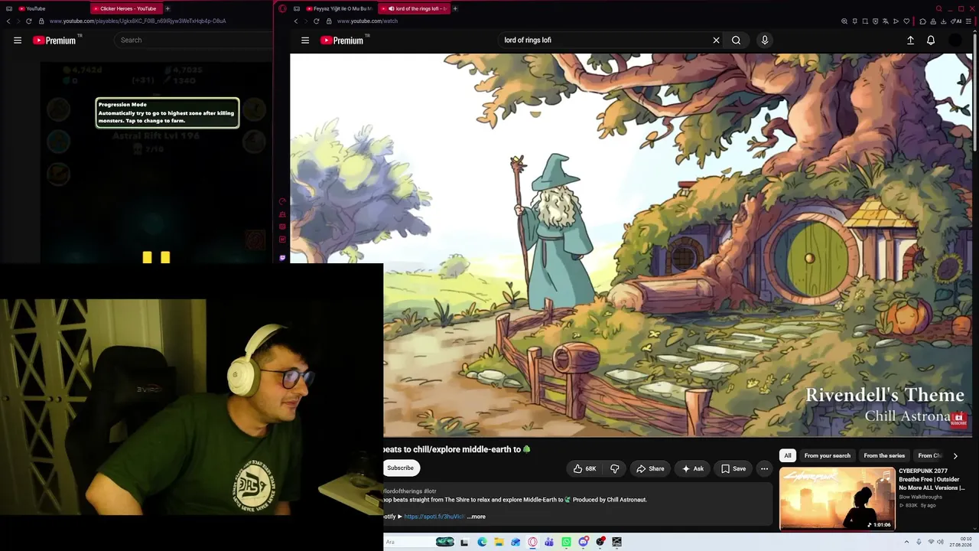Select the 'From the series' chip

coord(884,455)
